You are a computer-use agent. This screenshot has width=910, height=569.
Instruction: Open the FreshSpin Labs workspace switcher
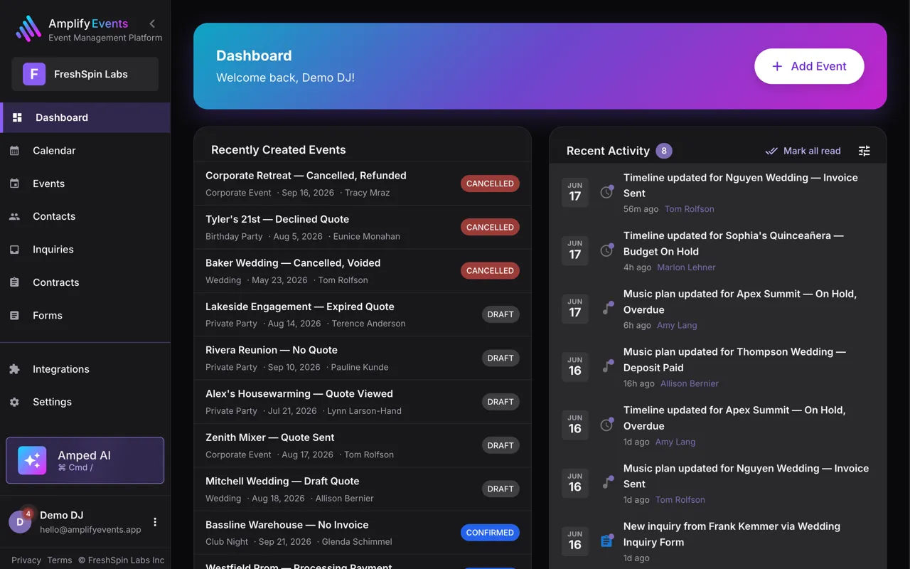(85, 74)
